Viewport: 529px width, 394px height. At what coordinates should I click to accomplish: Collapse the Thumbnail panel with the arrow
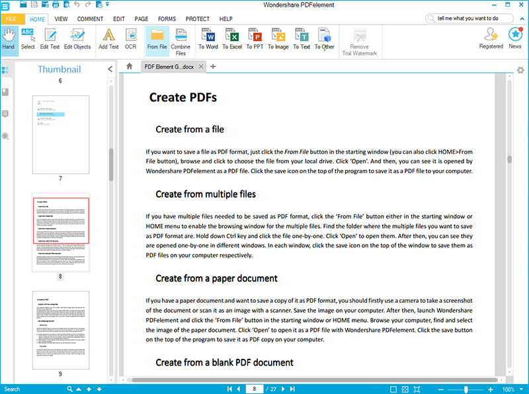coord(110,69)
